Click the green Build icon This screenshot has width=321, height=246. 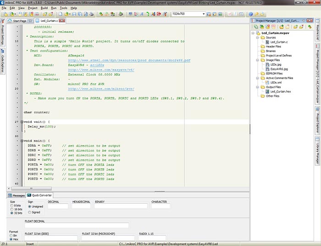click(101, 14)
